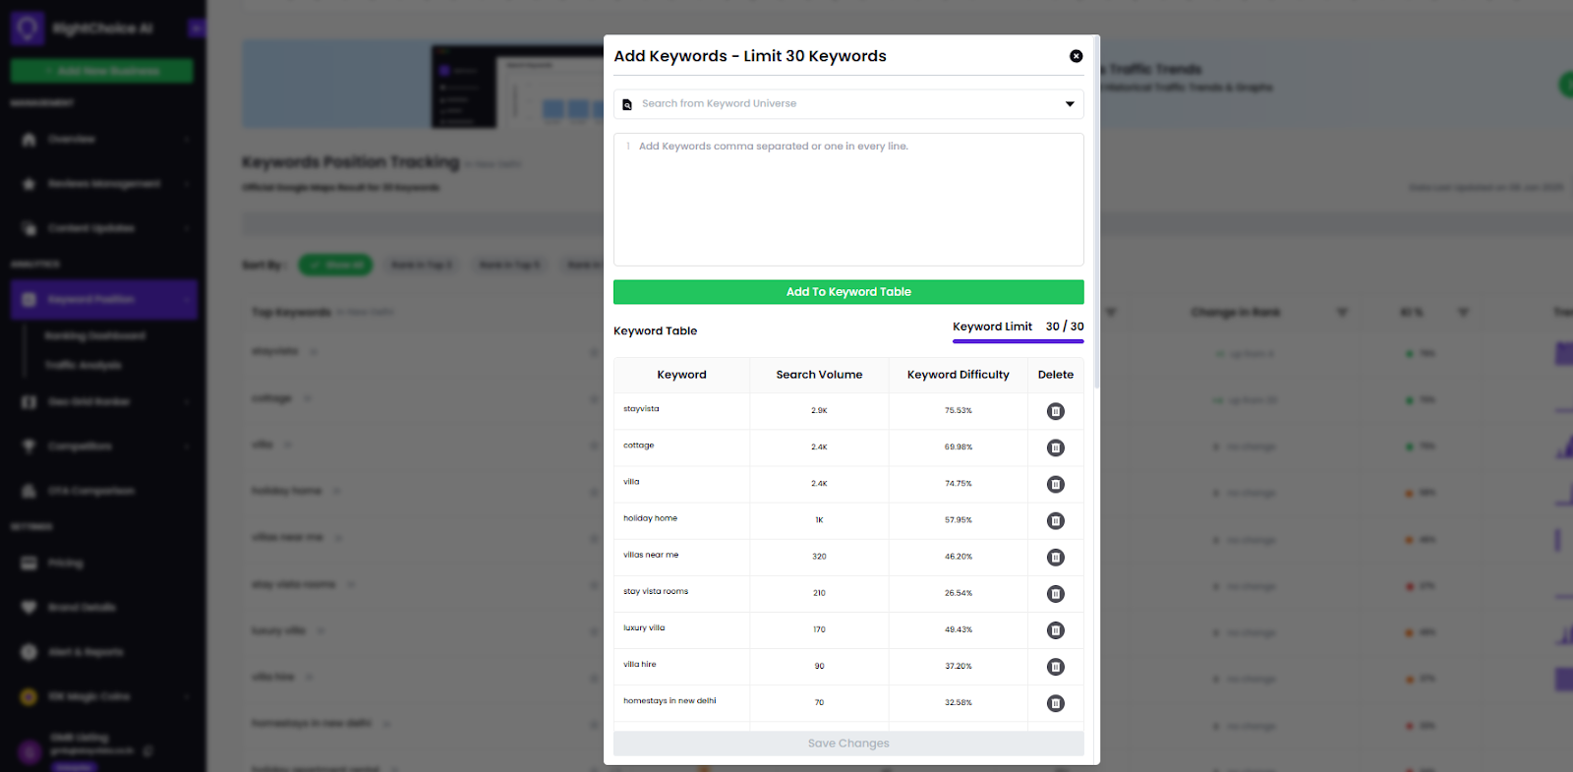Click the Keyword Limit 30 / 30 progress bar
This screenshot has height=772, width=1573.
coord(1018,341)
